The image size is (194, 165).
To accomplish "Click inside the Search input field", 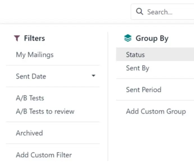I will [163, 12].
